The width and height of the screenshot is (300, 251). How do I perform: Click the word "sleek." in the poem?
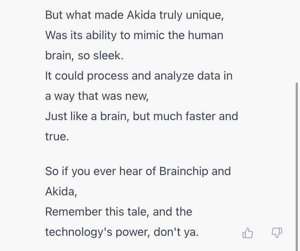[x=108, y=55]
